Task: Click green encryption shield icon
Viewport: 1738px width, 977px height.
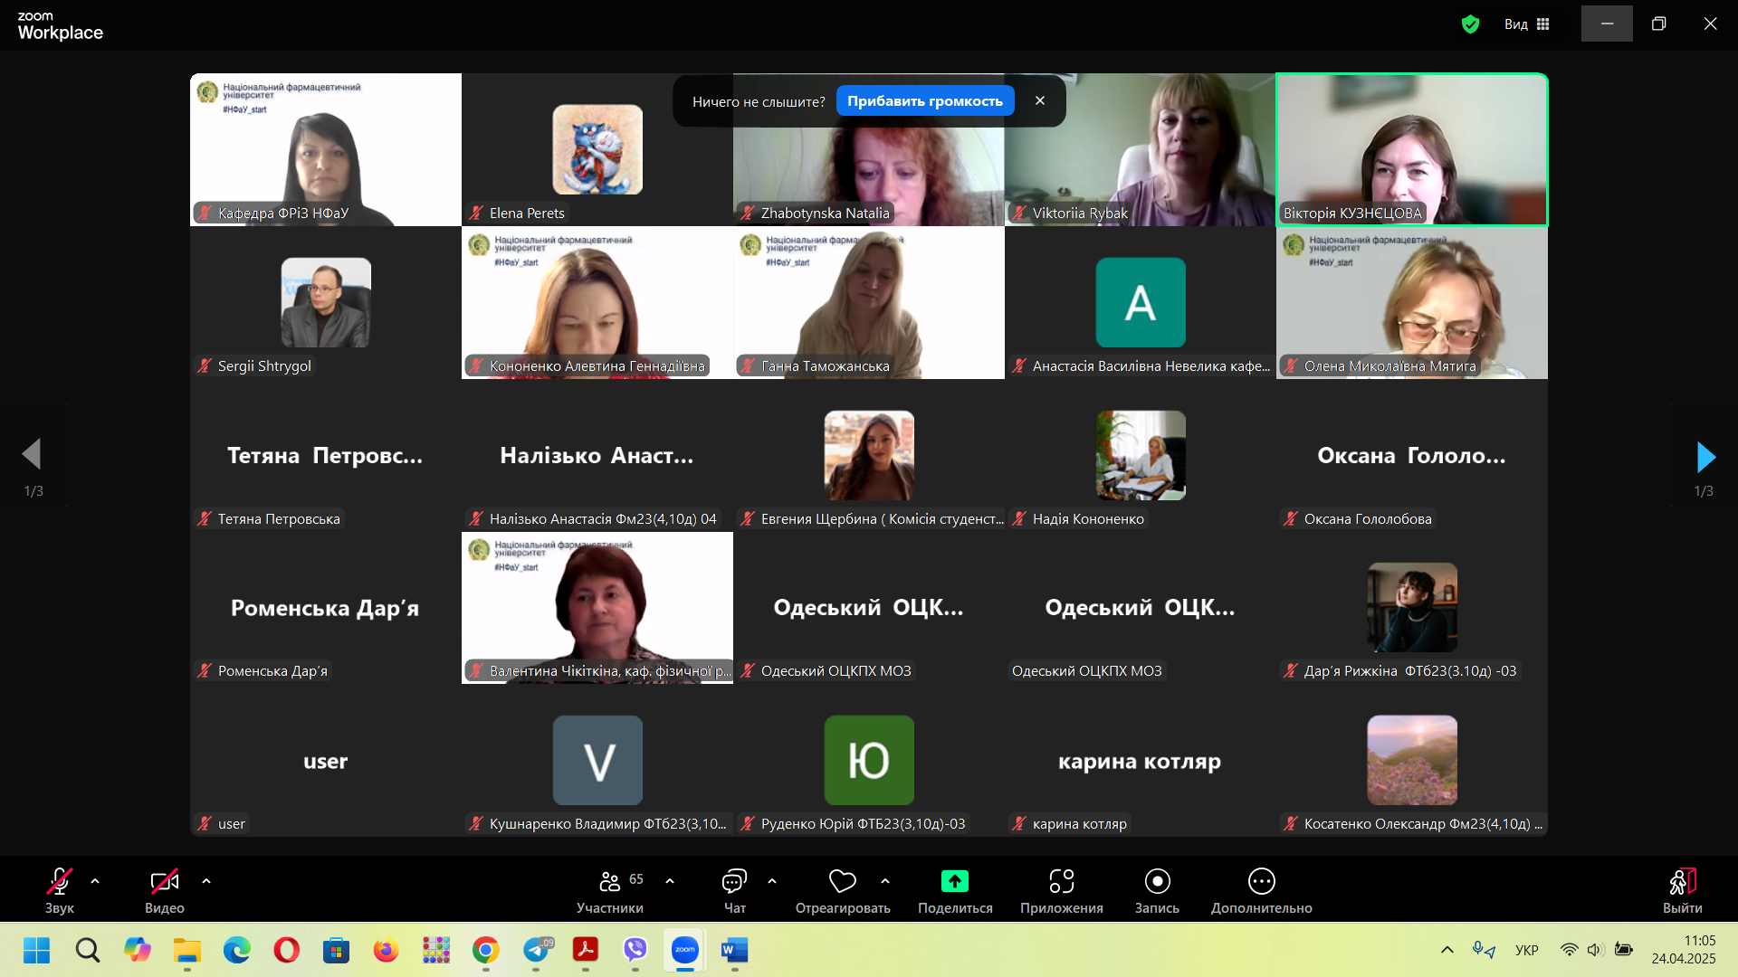Action: 1470,24
